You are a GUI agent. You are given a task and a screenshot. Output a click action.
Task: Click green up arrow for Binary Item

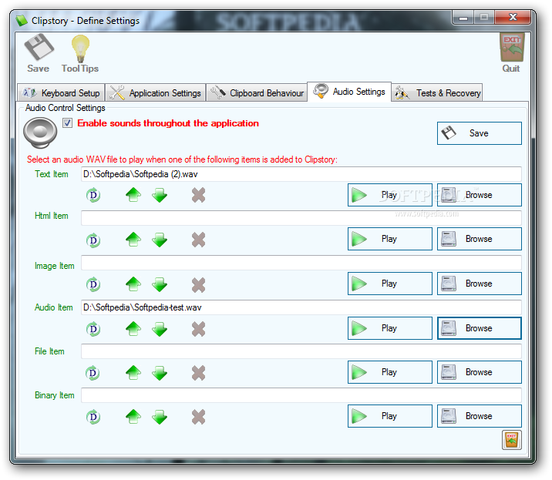coord(133,416)
